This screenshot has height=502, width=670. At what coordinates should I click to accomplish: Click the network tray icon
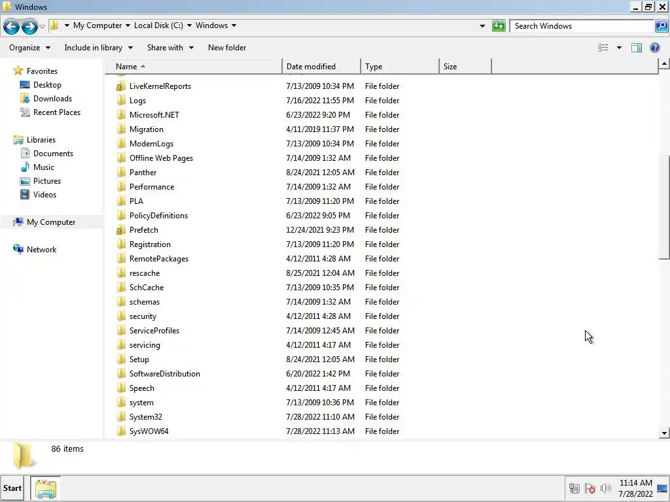pyautogui.click(x=574, y=488)
